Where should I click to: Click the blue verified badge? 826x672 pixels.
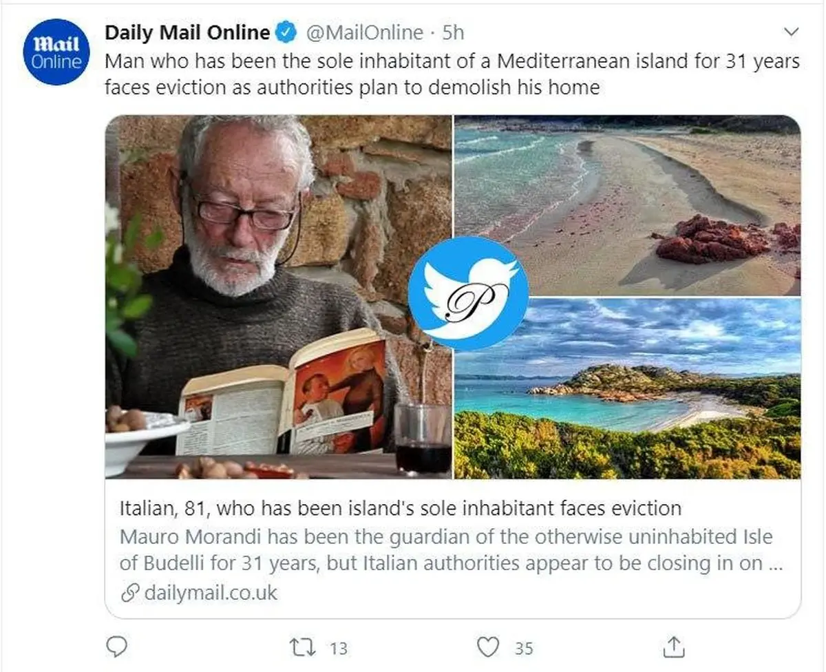pyautogui.click(x=286, y=32)
